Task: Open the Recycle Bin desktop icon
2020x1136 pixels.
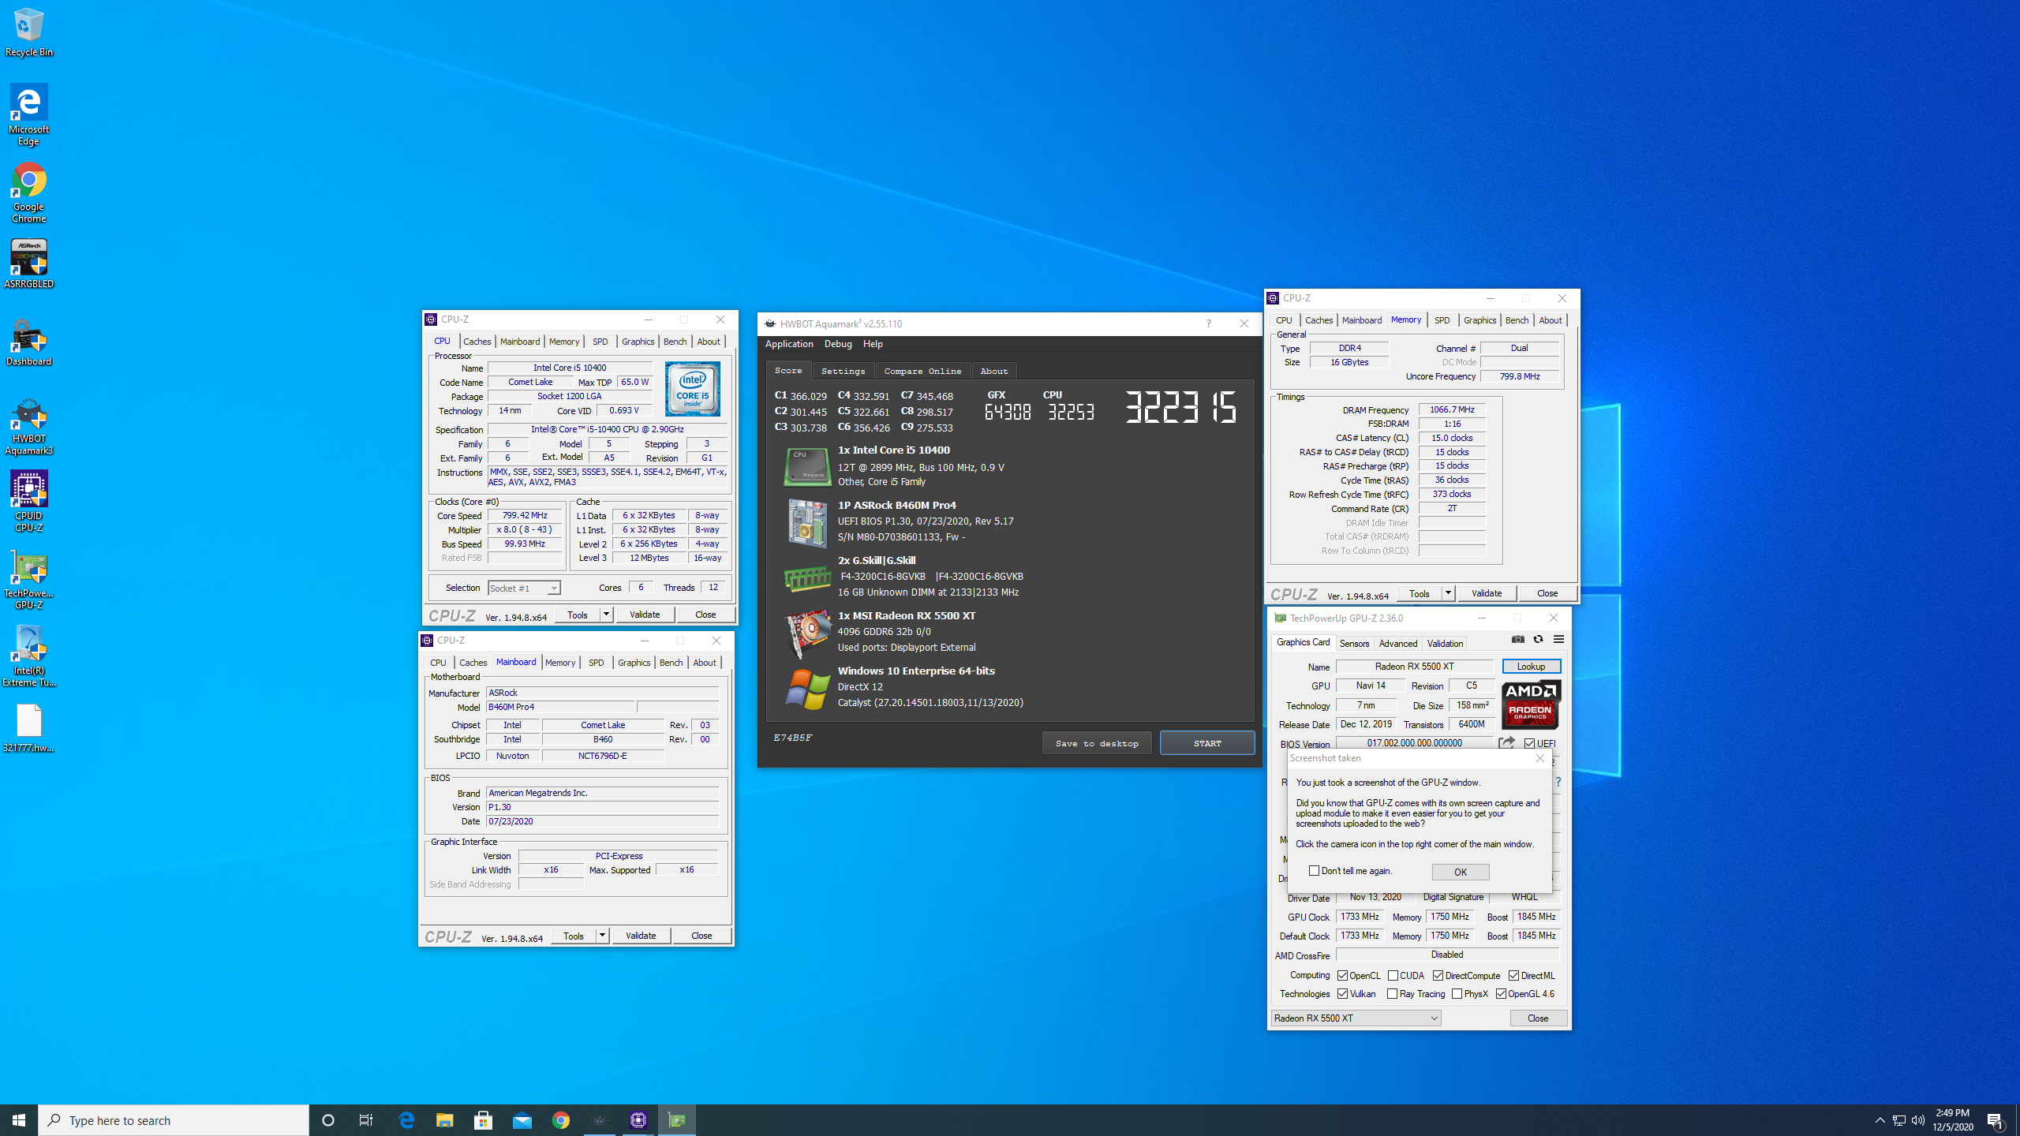Action: 29,32
